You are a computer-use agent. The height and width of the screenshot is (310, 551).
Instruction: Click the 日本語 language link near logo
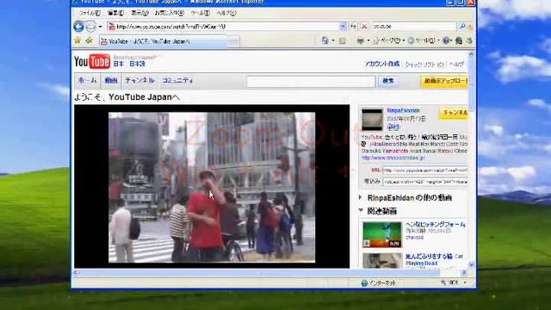tap(137, 64)
